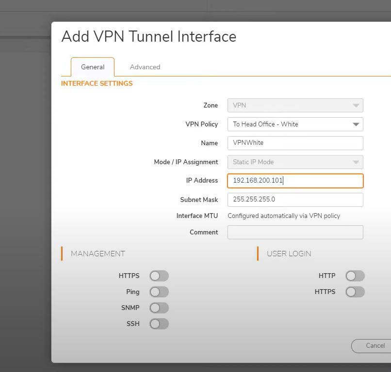Select the General tab
391x372 pixels.
click(x=93, y=67)
